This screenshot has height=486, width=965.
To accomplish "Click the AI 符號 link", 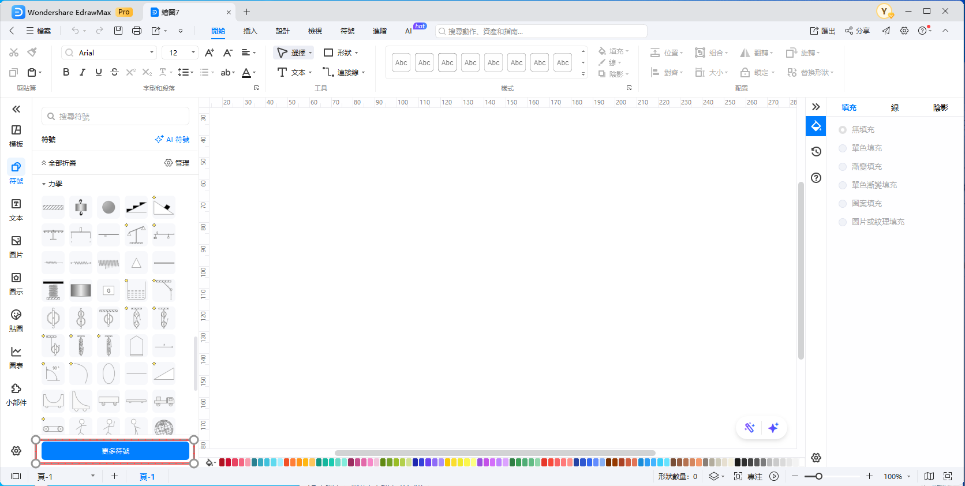I will 172,140.
